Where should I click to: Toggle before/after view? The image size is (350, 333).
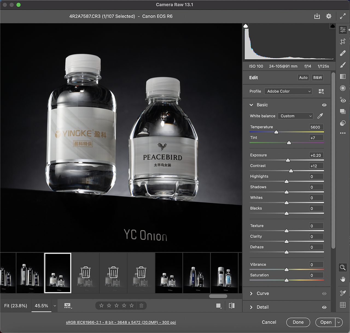coord(232,306)
